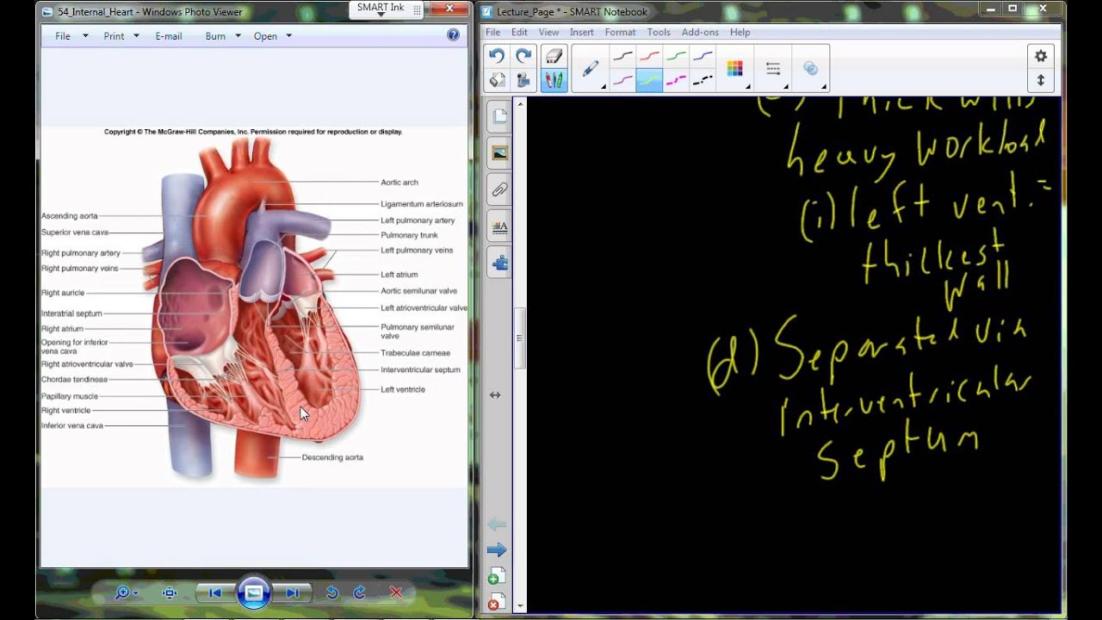1102x620 pixels.
Task: Choose the thin magenta pen line style
Action: pos(622,81)
